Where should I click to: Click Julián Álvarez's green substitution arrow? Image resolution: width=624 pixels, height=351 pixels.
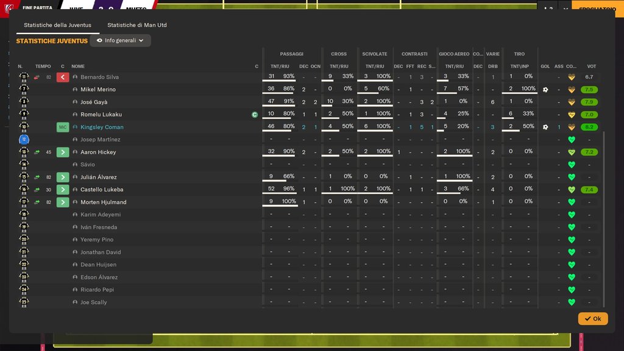point(63,177)
